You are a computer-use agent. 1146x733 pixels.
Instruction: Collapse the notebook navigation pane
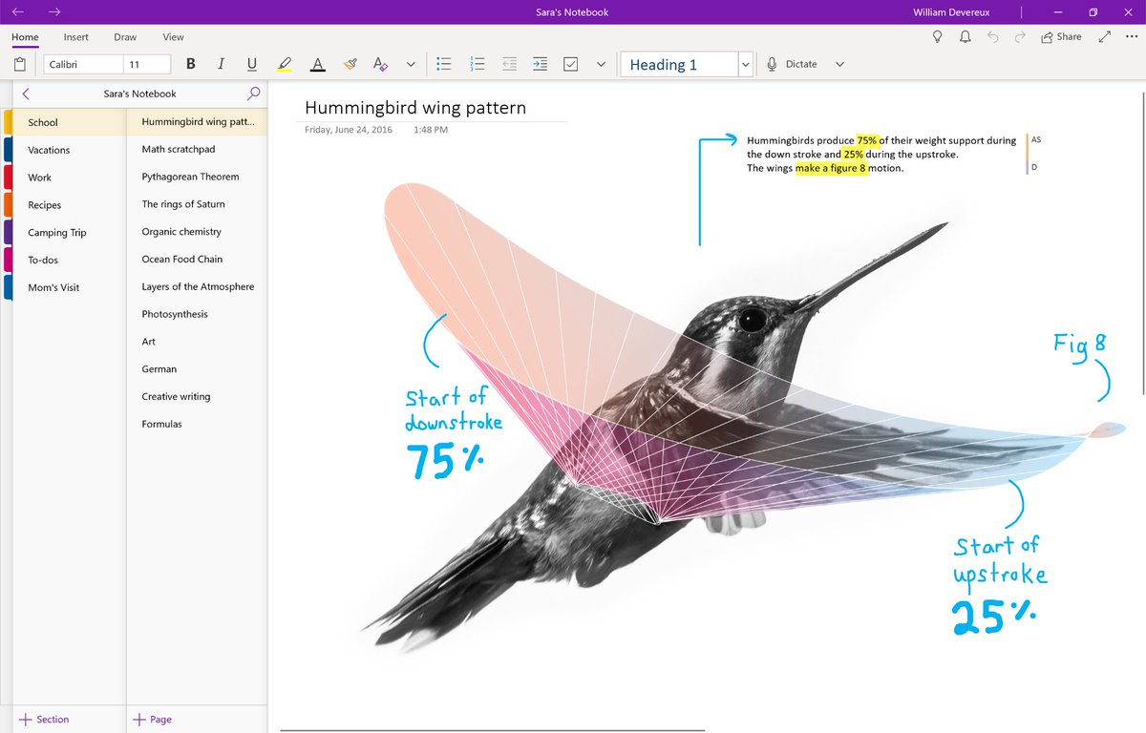tap(24, 94)
